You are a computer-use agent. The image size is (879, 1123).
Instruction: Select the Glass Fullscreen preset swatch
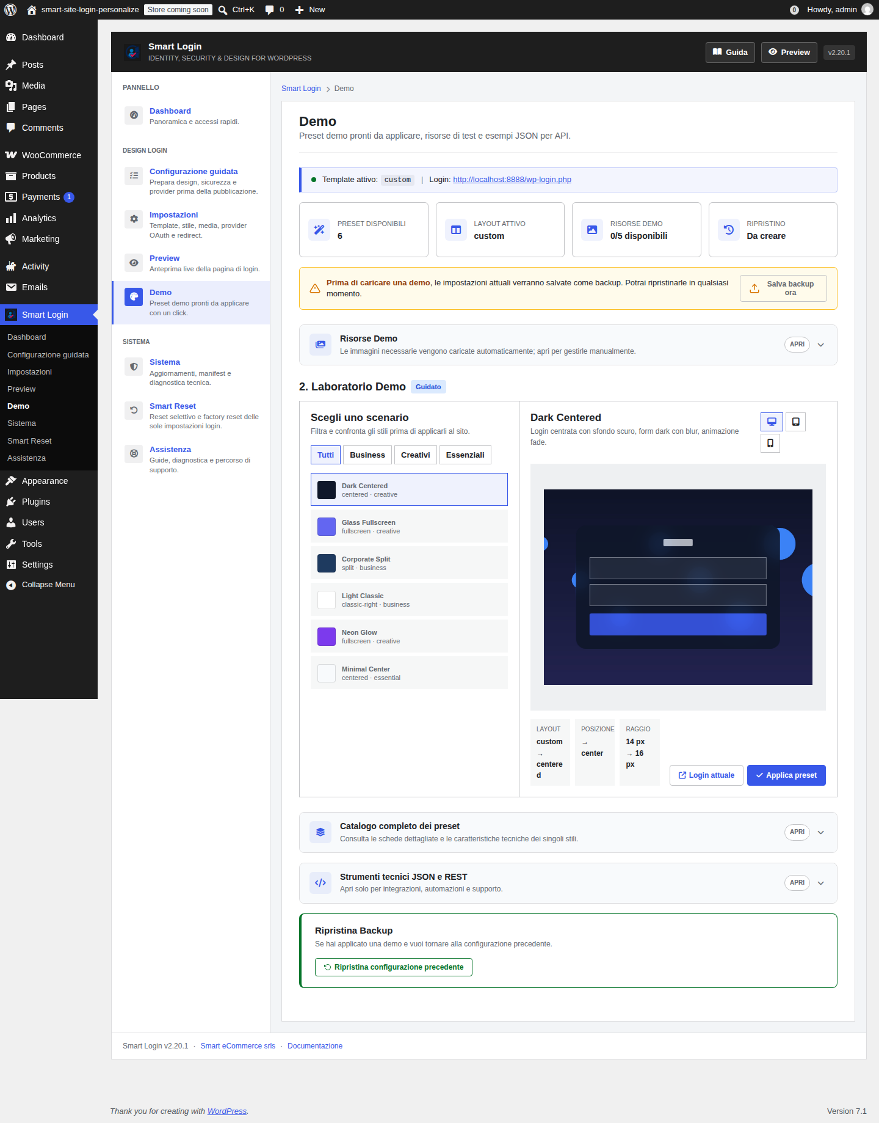(327, 527)
